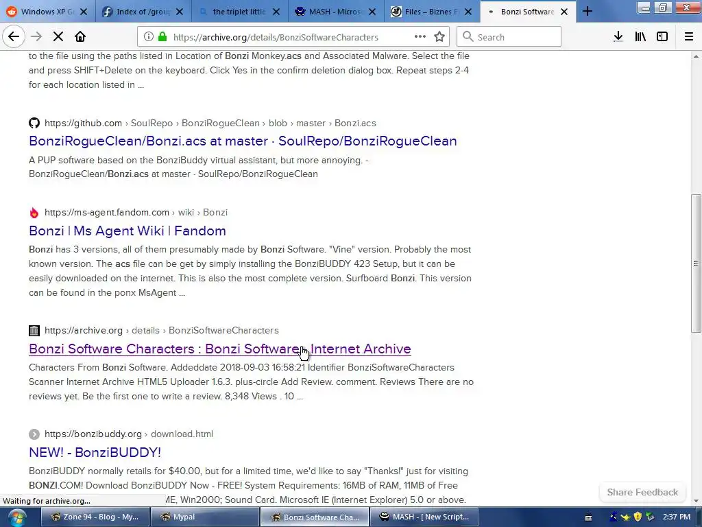Click the 2:37 PM taskbar clock
This screenshot has height=527, width=702.
point(677,517)
